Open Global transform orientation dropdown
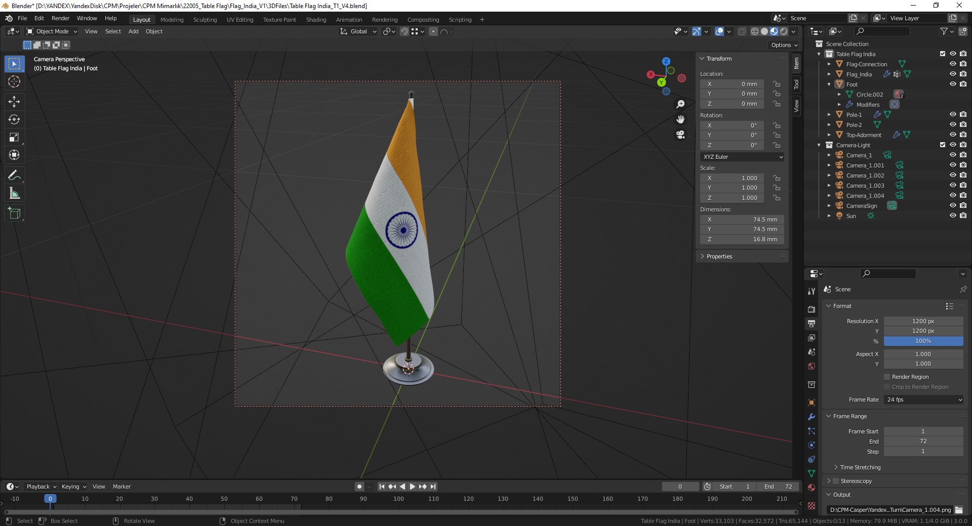This screenshot has width=972, height=526. [358, 31]
